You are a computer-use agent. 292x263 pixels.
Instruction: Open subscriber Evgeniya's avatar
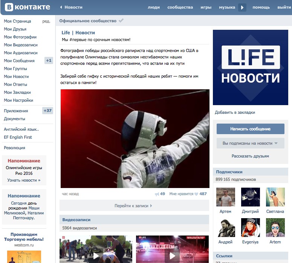pos(250,228)
